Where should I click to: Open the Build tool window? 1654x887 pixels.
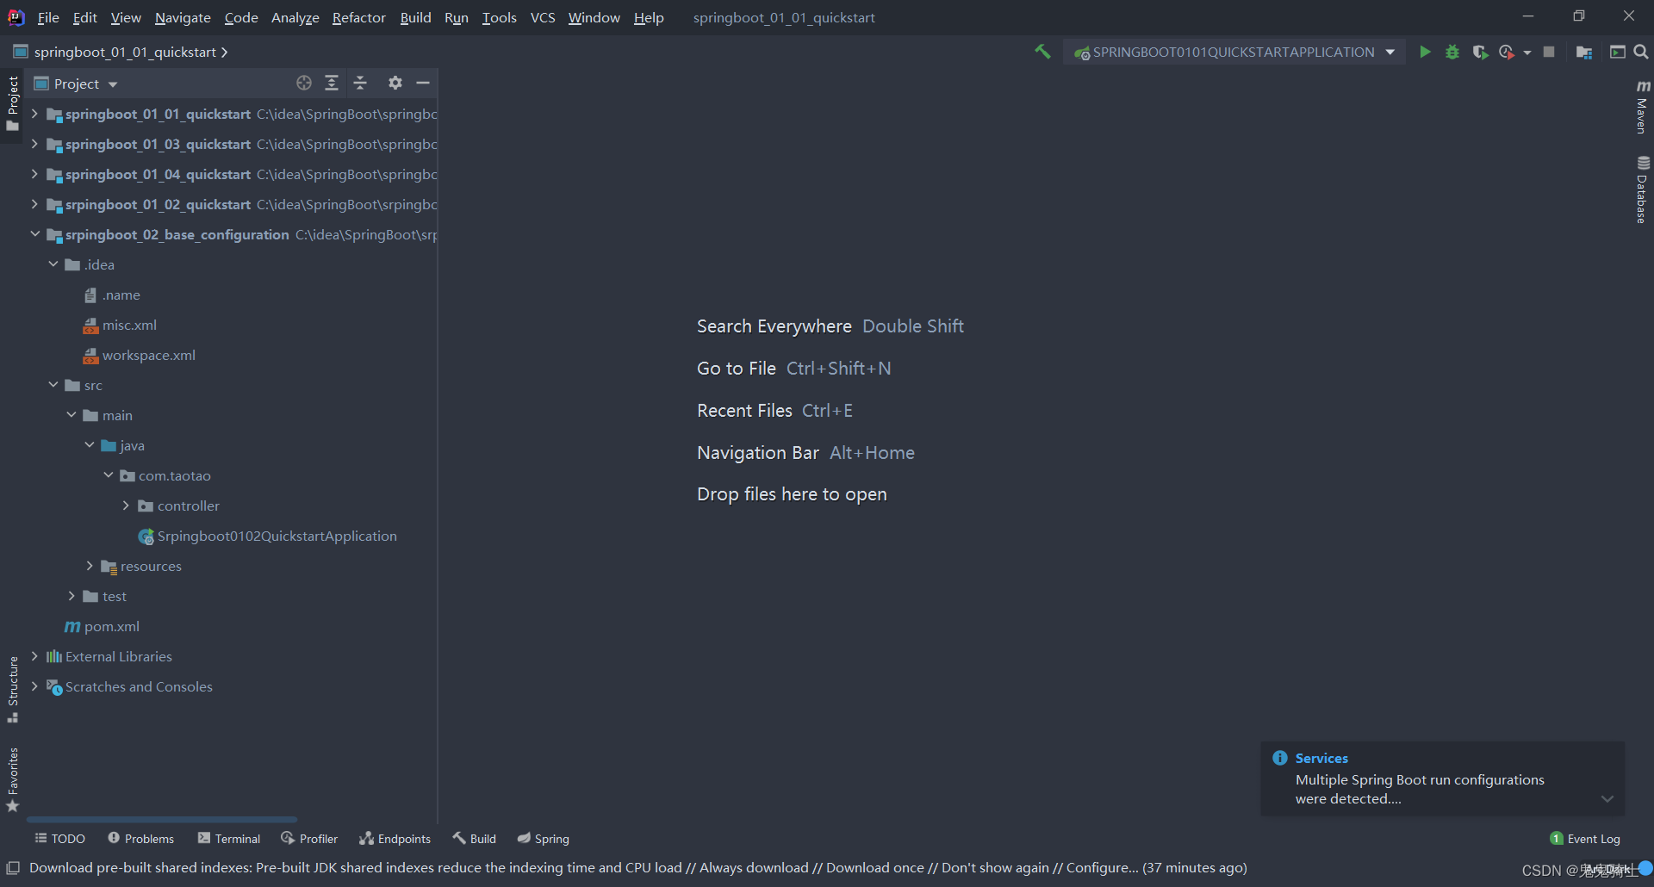point(475,839)
